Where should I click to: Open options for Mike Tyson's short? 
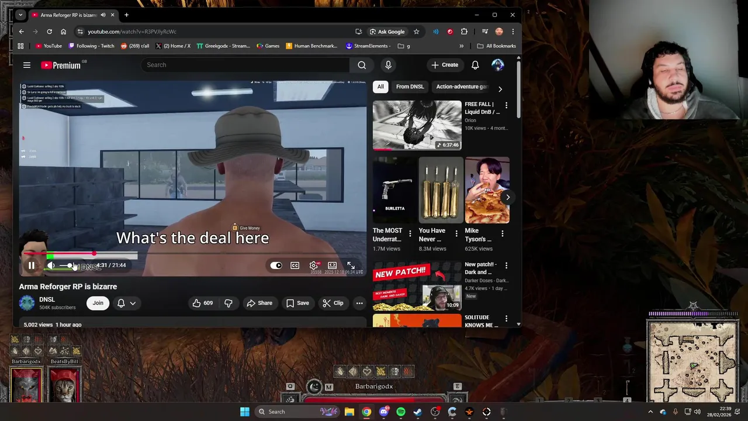tap(502, 233)
